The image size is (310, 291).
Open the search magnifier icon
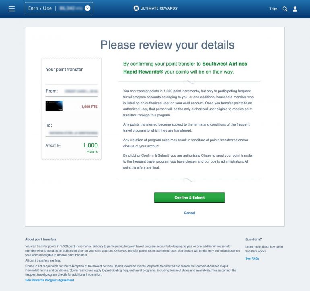[x=285, y=9]
